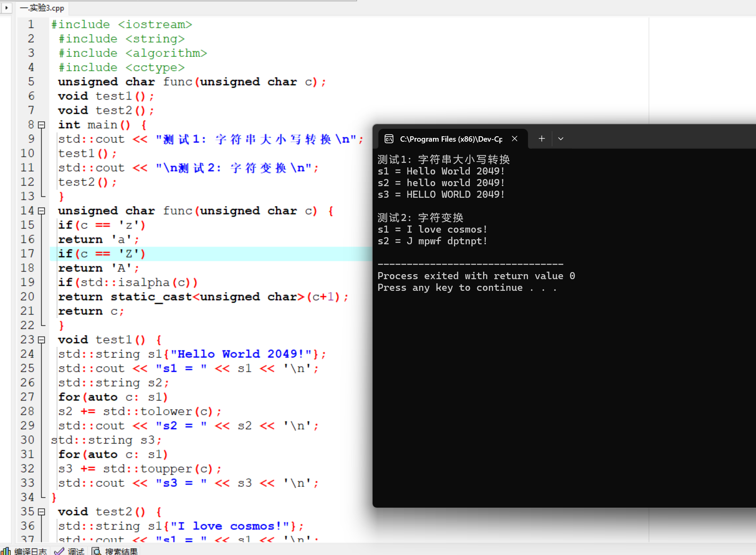Click the highlighted 'if(c == 'Z')' line
The image size is (756, 555).
[102, 254]
